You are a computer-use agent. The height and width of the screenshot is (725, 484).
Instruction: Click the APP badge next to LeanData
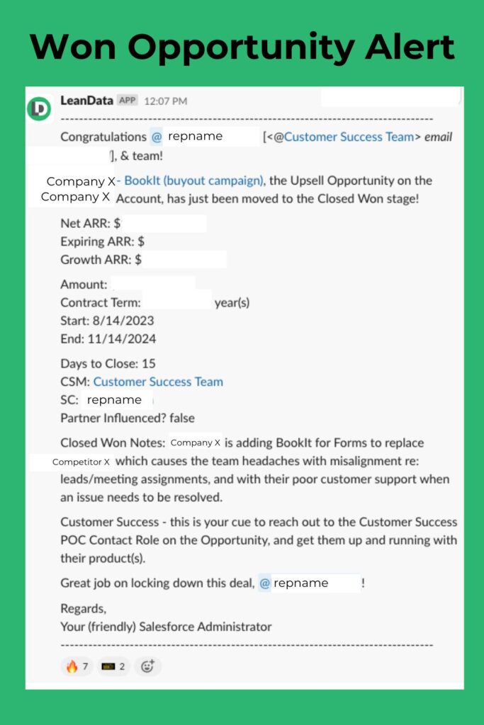click(128, 100)
